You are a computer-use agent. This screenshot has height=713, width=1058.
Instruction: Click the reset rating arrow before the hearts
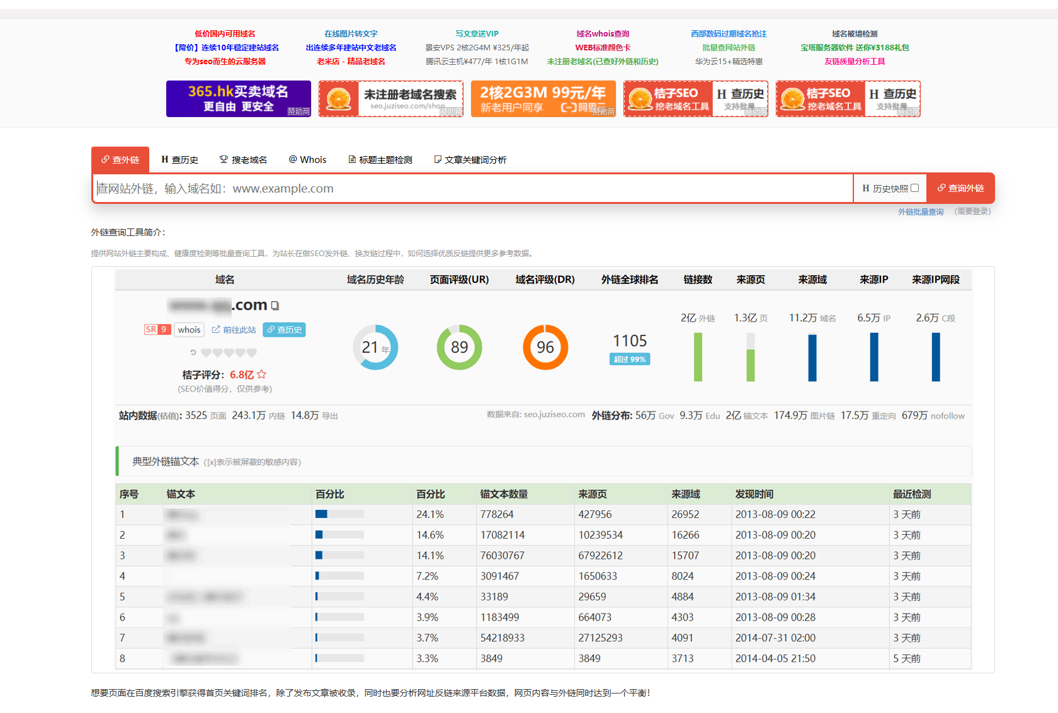[x=193, y=352]
